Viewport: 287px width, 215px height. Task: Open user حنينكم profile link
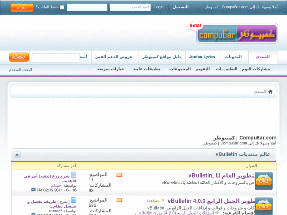click(x=56, y=185)
